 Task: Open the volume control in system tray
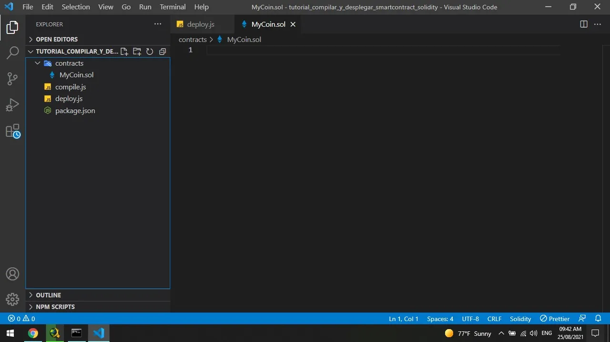[533, 333]
